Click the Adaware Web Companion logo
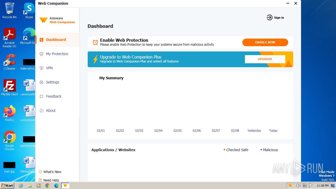Viewport: 336px width, 189px height. click(x=57, y=20)
